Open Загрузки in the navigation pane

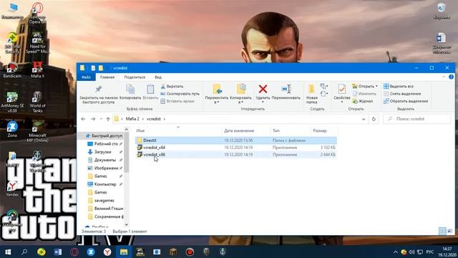(103, 152)
